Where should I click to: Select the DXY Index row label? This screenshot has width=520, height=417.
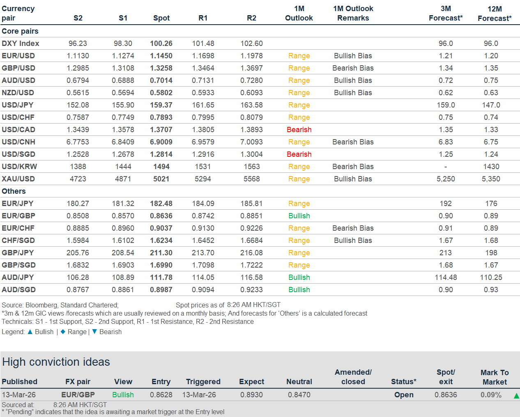pyautogui.click(x=21, y=44)
